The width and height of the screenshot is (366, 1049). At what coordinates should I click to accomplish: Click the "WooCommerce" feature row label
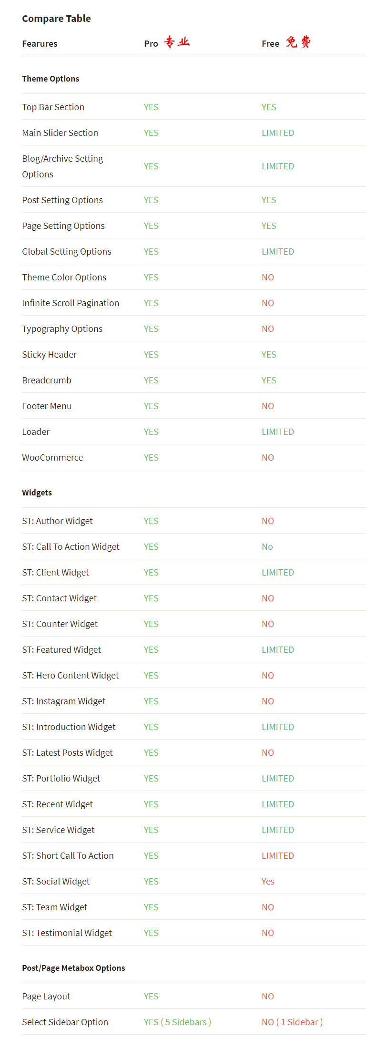[52, 458]
